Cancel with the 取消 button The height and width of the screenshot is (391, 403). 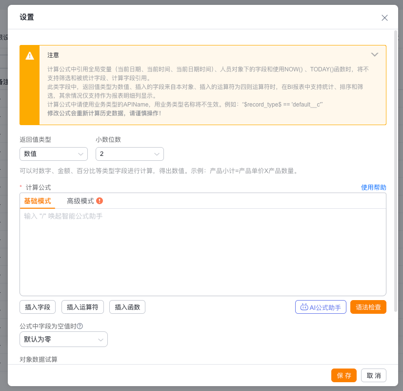(x=373, y=375)
